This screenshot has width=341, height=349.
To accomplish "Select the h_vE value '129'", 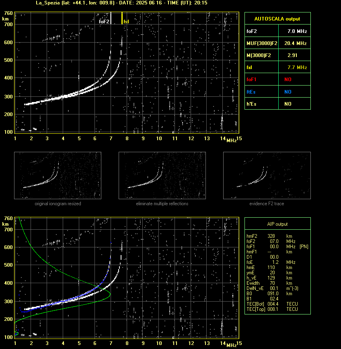I will coord(271,278).
